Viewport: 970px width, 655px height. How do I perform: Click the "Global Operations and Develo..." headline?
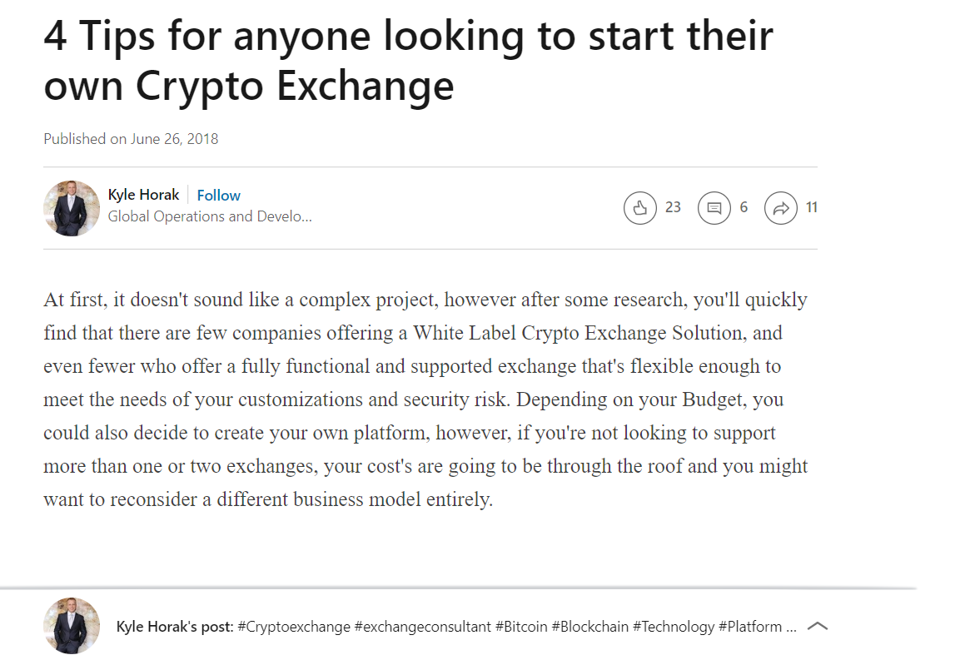[x=210, y=216]
